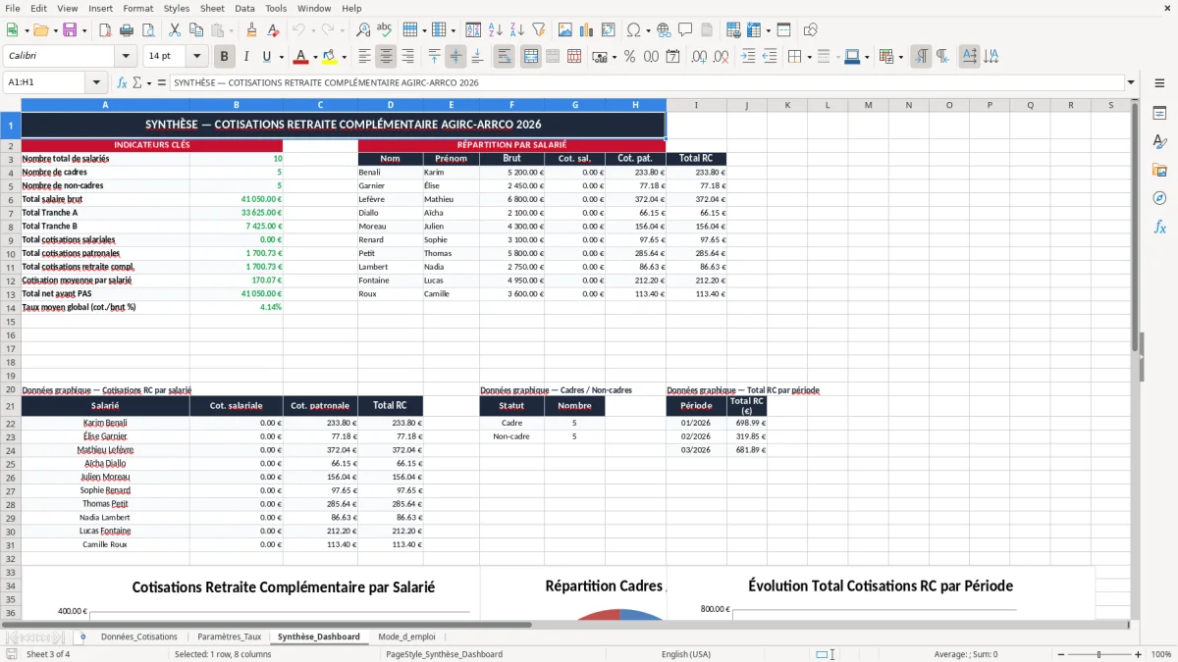Click the Print icon
Screen dimensions: 1178x662
[x=127, y=30]
